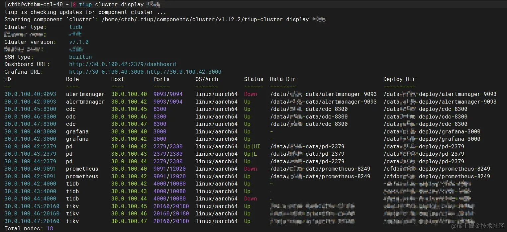Click the Up|UI status of pd 30.0.100.42
507x232 pixels.
click(x=252, y=146)
